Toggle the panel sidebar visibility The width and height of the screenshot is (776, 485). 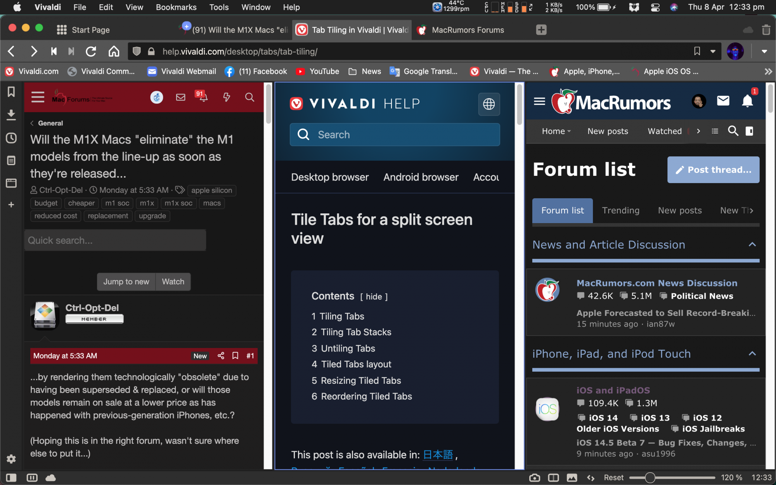[x=12, y=478]
